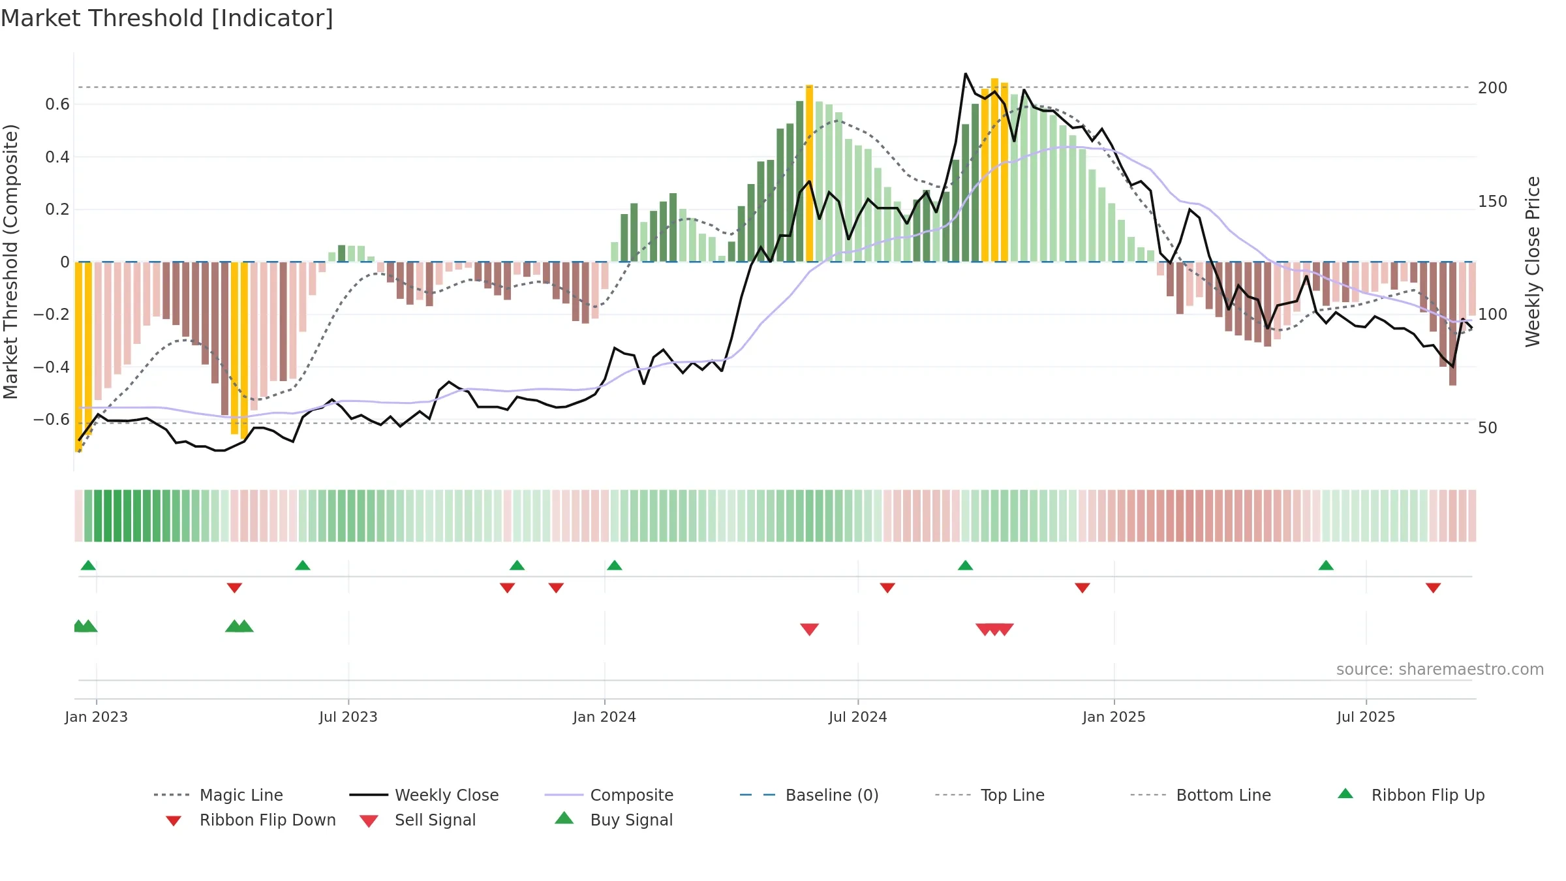This screenshot has width=1566, height=881.
Task: Click the ribbon flip up marker at Jan 2024
Action: tap(615, 565)
